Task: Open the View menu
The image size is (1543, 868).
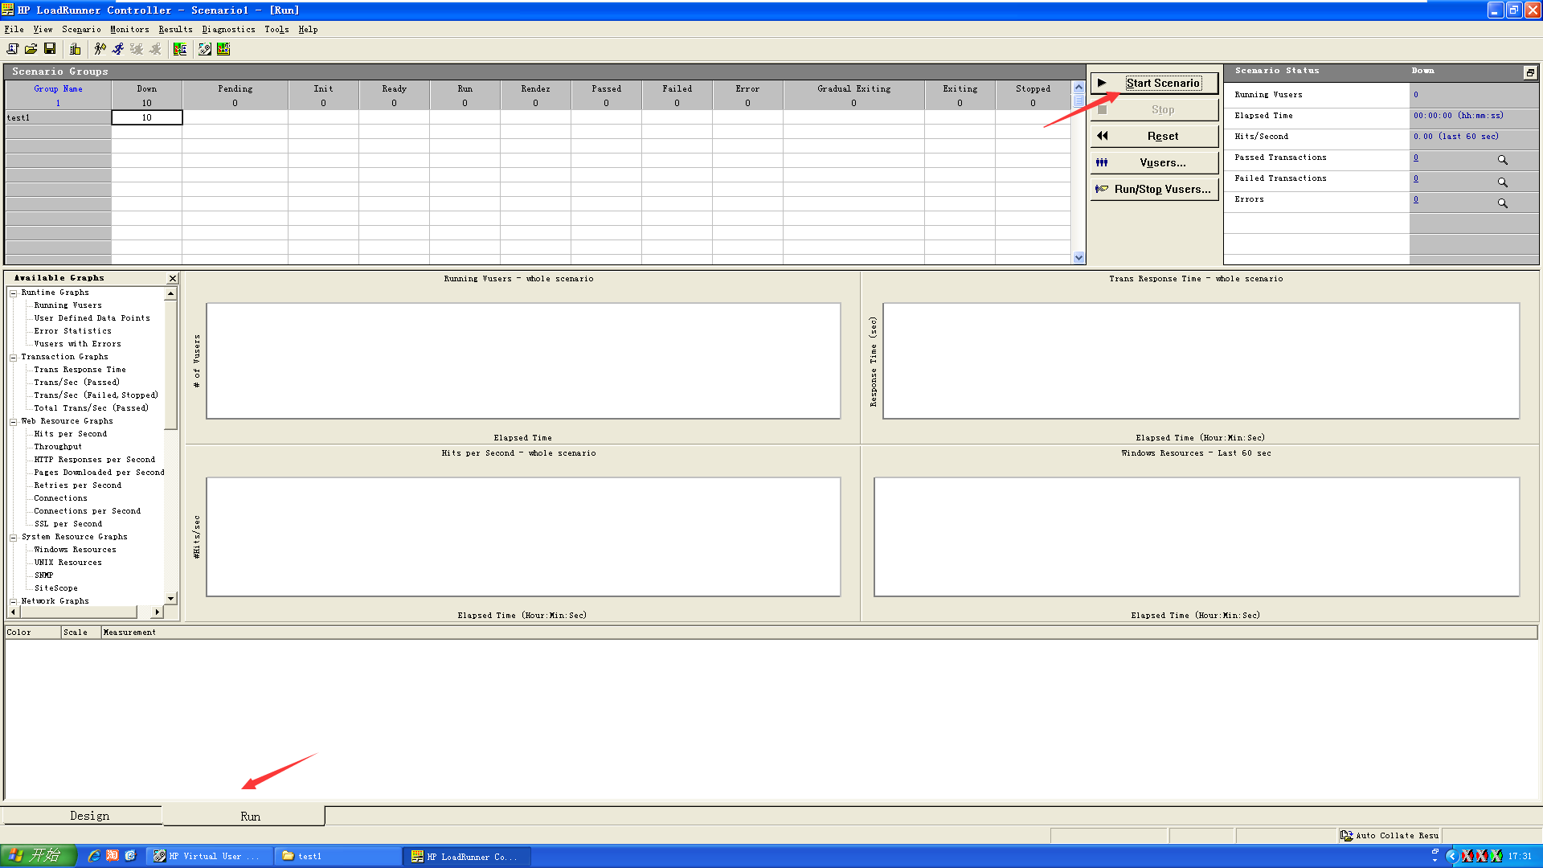Action: 43,30
